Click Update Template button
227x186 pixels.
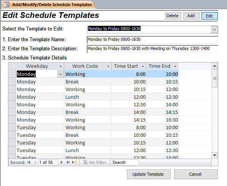pos(149,174)
